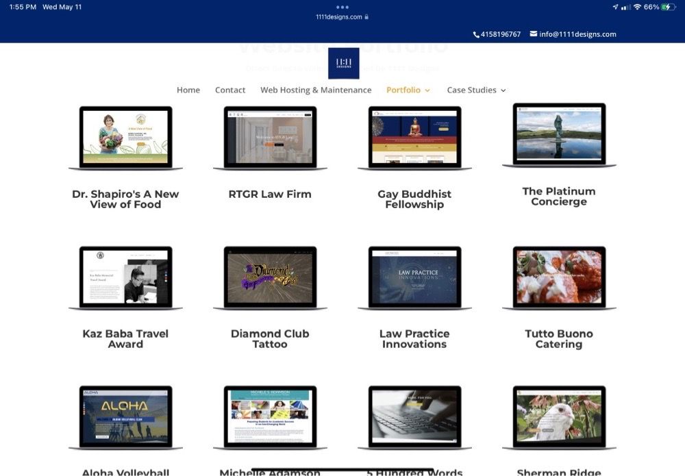This screenshot has width=685, height=476.
Task: View Dr. Shapiro website laptop thumbnail
Action: coord(125,138)
